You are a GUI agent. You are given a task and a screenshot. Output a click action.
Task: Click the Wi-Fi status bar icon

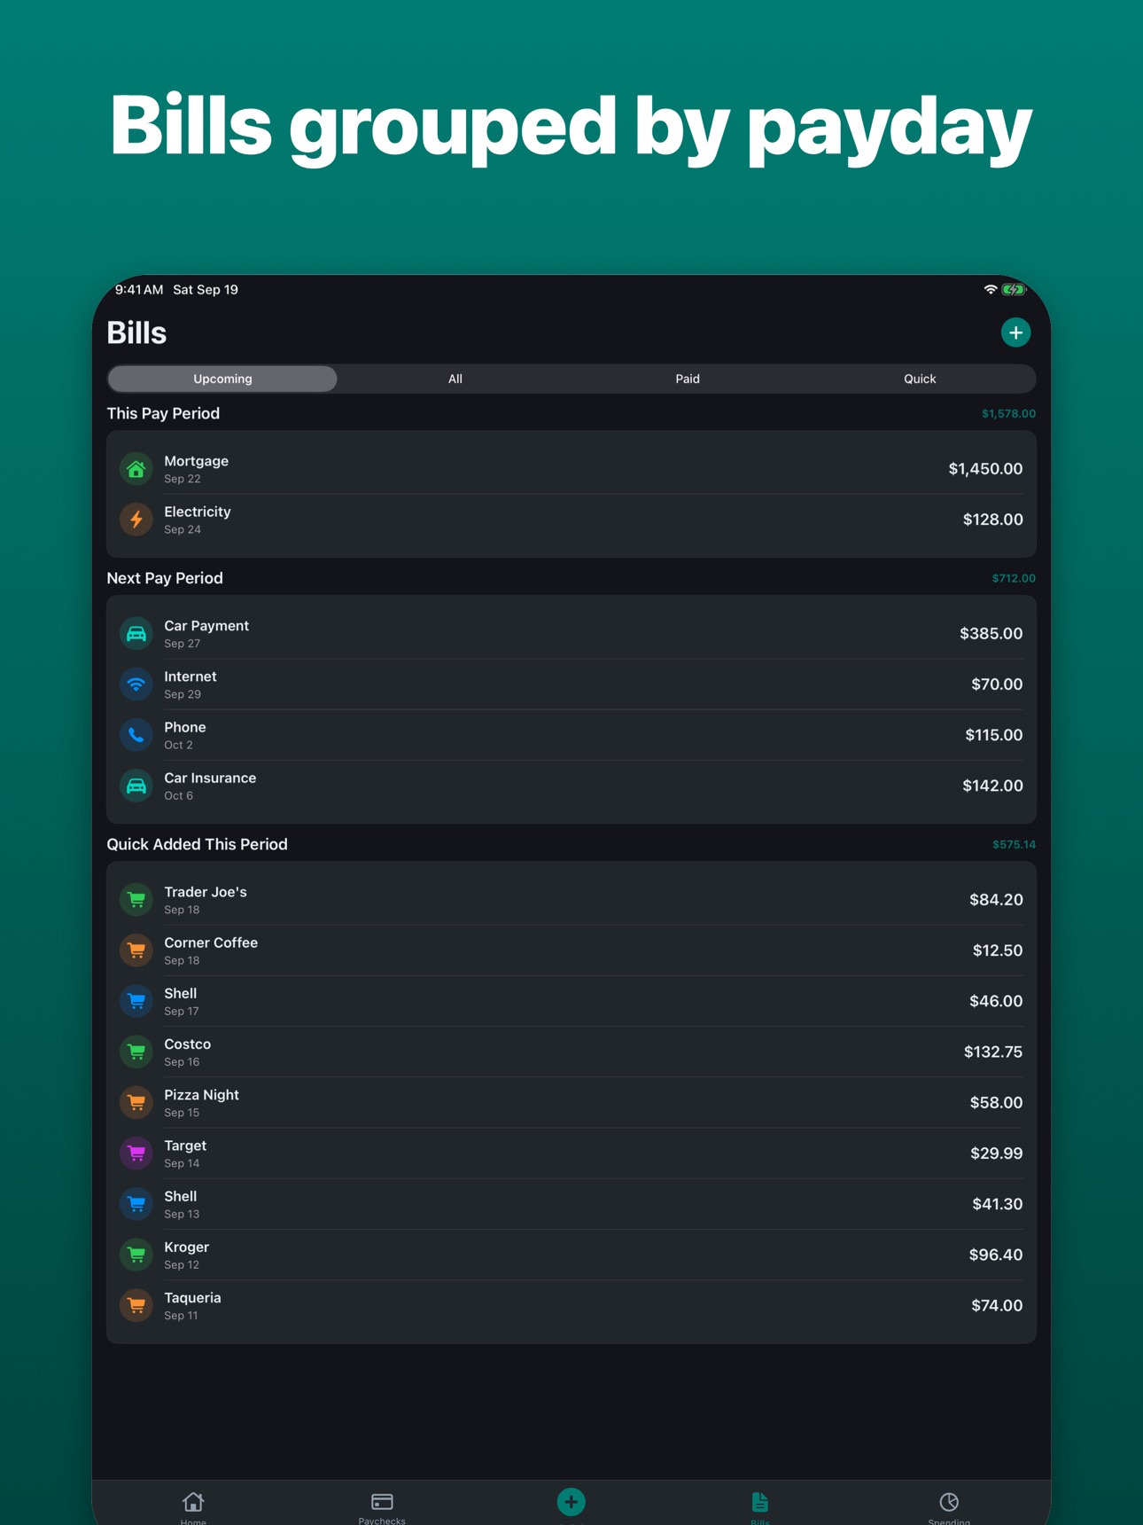(991, 289)
